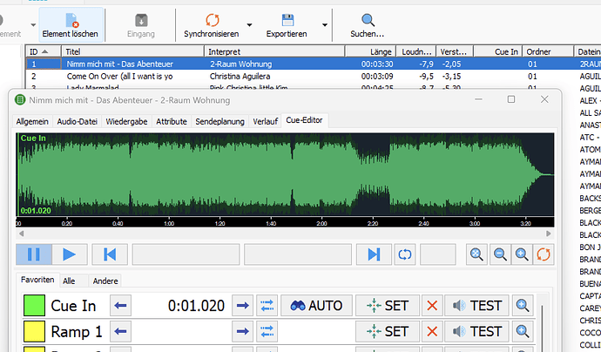This screenshot has height=352, width=601.
Task: Jump to the end of the track
Action: (374, 254)
